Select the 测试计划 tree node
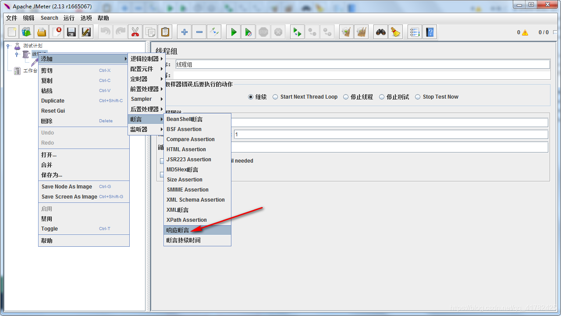 point(33,46)
